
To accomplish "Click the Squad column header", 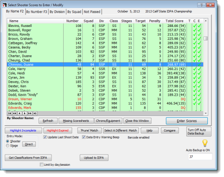I will [x=88, y=21].
